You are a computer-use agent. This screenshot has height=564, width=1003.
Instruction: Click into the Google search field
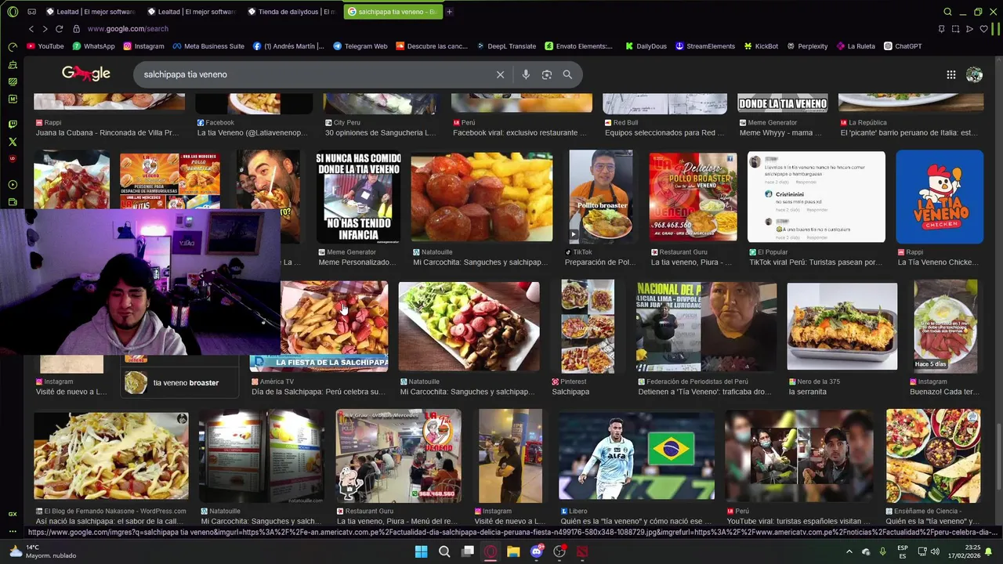313,74
